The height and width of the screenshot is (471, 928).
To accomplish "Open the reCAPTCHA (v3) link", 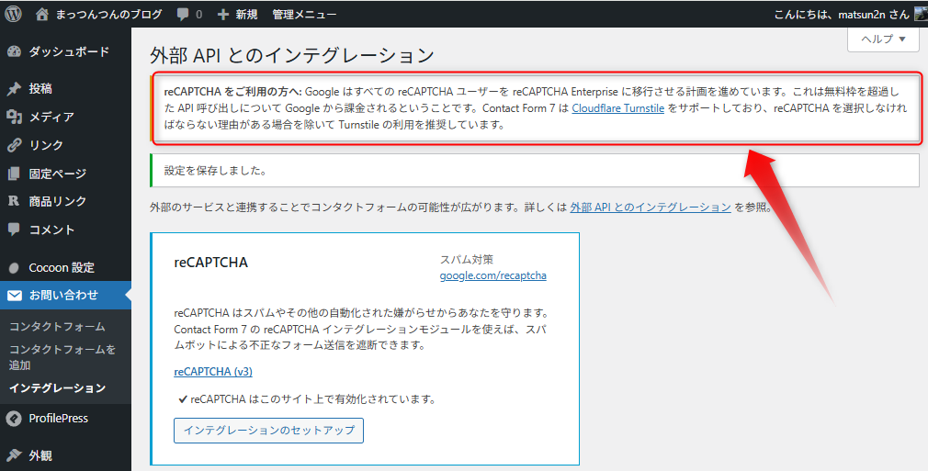I will tap(213, 372).
